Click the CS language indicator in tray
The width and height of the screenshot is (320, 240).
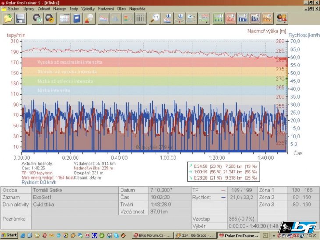(x=265, y=236)
